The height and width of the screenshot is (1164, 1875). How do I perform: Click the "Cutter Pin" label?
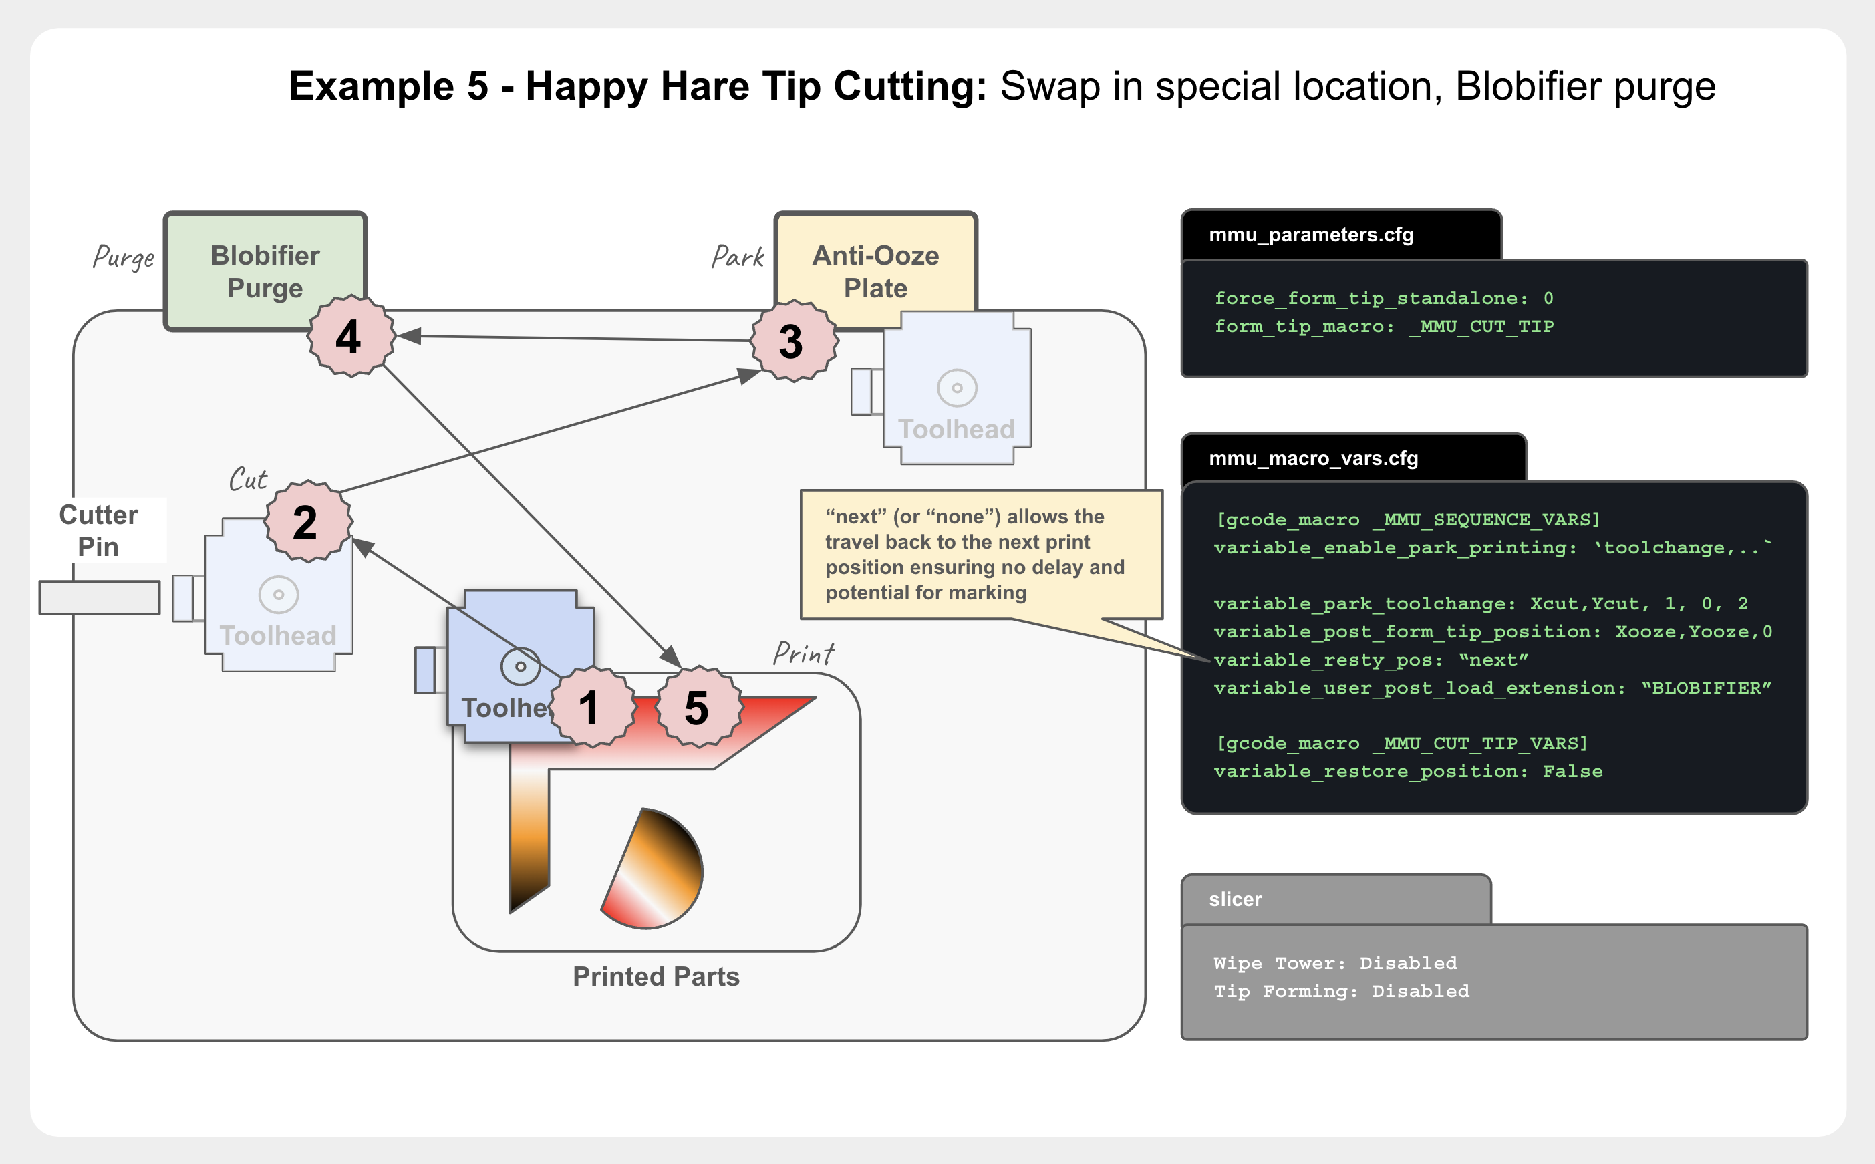pyautogui.click(x=98, y=531)
